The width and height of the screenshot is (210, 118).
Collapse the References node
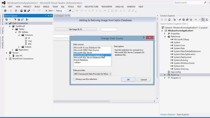click(165, 36)
